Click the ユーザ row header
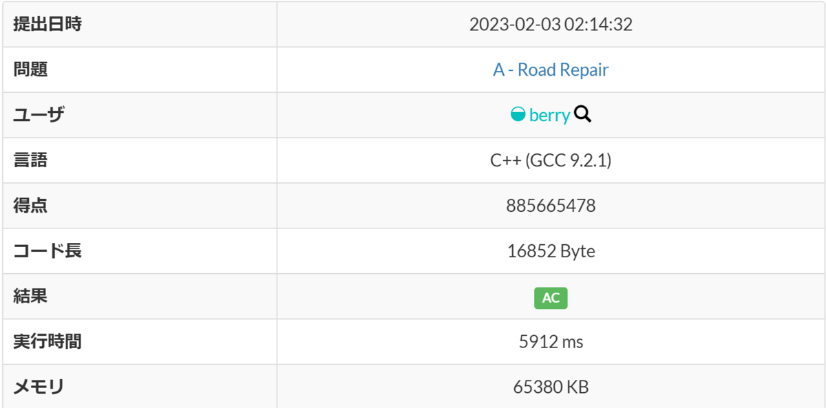826x408 pixels. 140,115
